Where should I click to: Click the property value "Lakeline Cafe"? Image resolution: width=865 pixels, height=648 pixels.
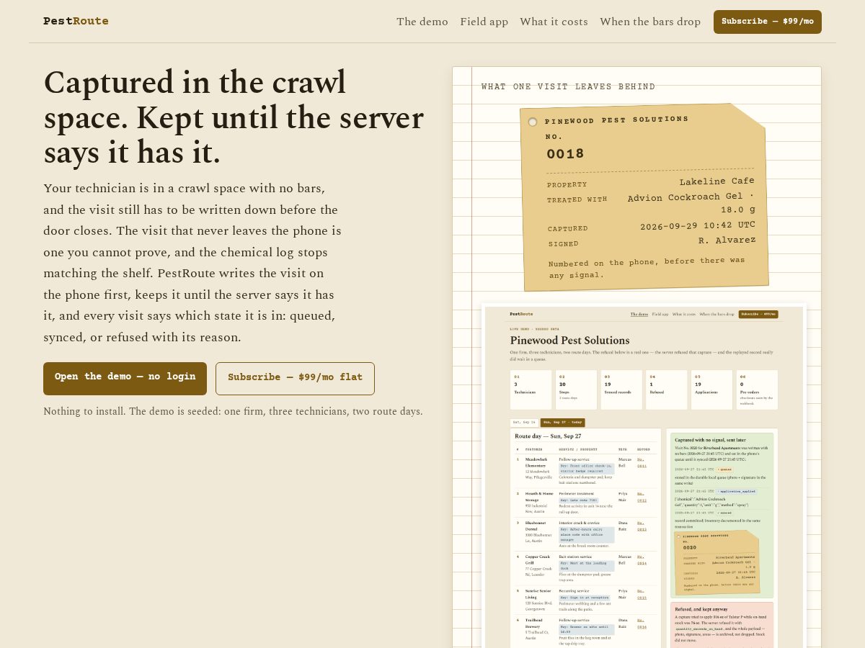(x=717, y=181)
